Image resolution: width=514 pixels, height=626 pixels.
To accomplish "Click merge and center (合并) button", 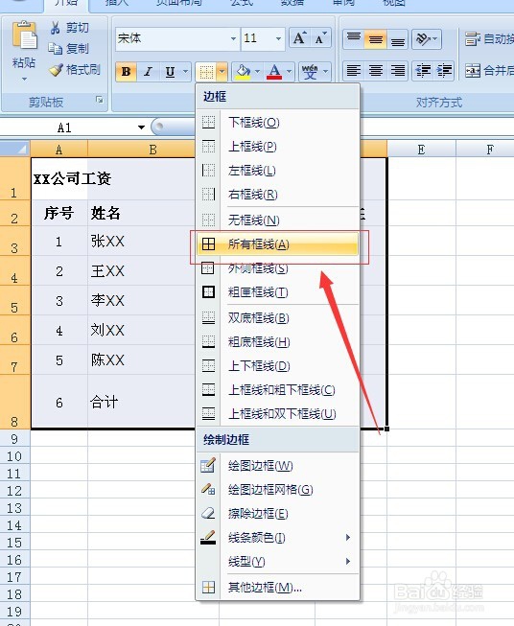I will tap(489, 71).
